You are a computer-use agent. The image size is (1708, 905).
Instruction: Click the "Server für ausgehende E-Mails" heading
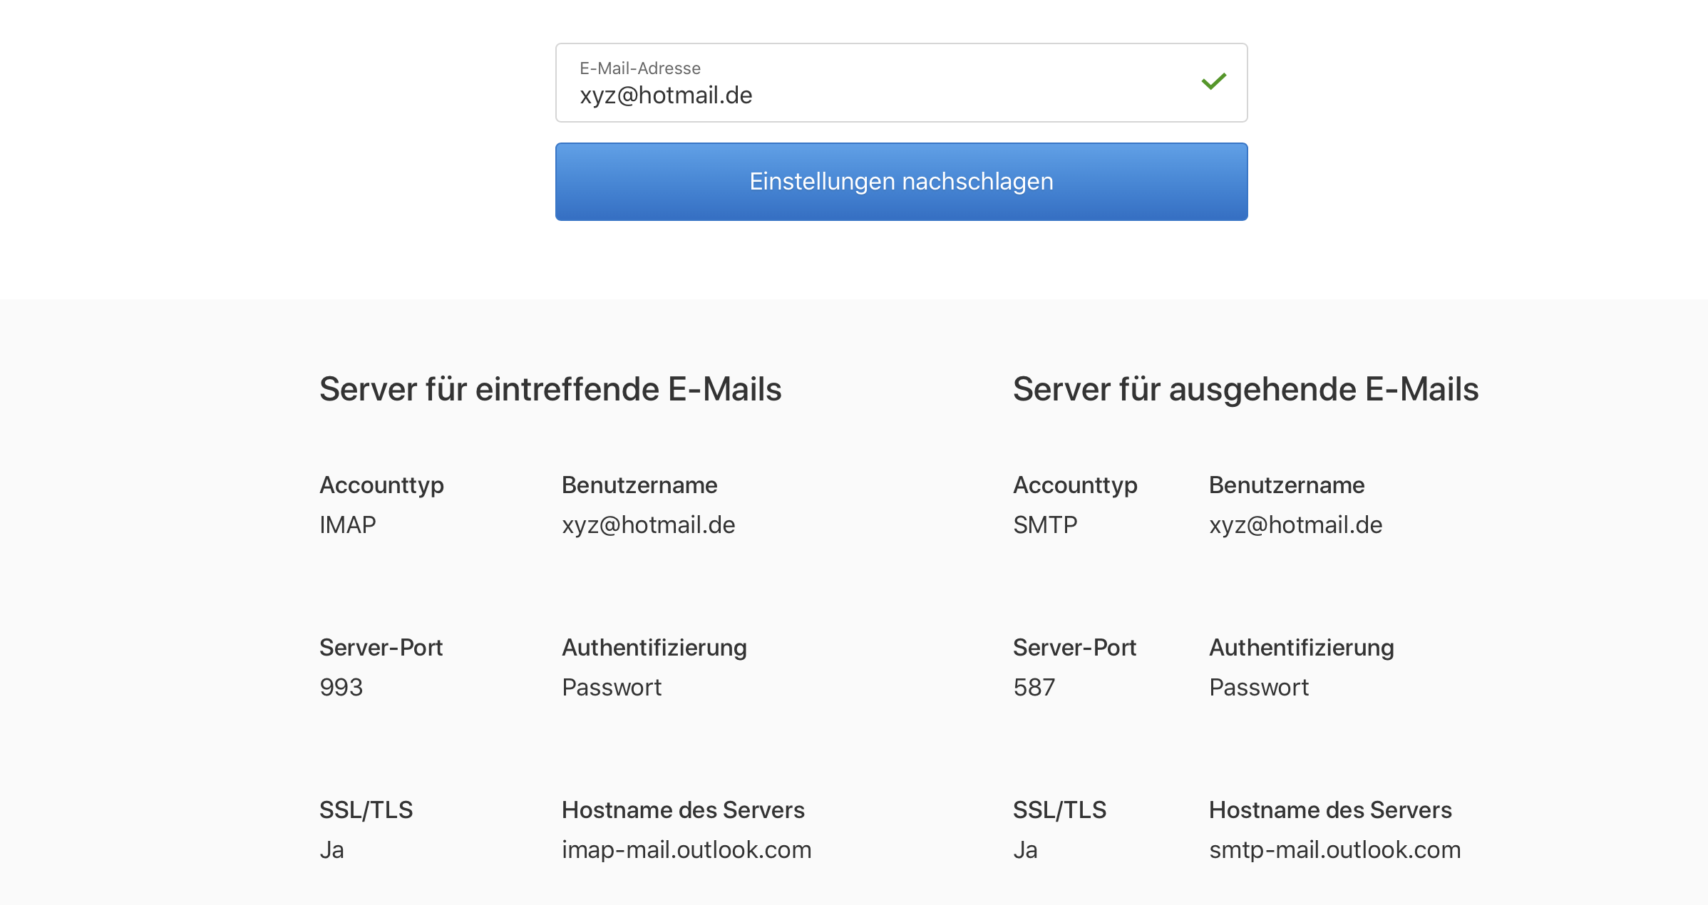[x=1245, y=389]
